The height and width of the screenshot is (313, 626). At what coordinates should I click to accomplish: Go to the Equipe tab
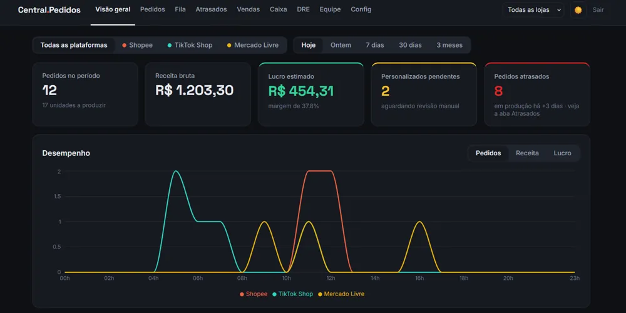[x=330, y=9]
